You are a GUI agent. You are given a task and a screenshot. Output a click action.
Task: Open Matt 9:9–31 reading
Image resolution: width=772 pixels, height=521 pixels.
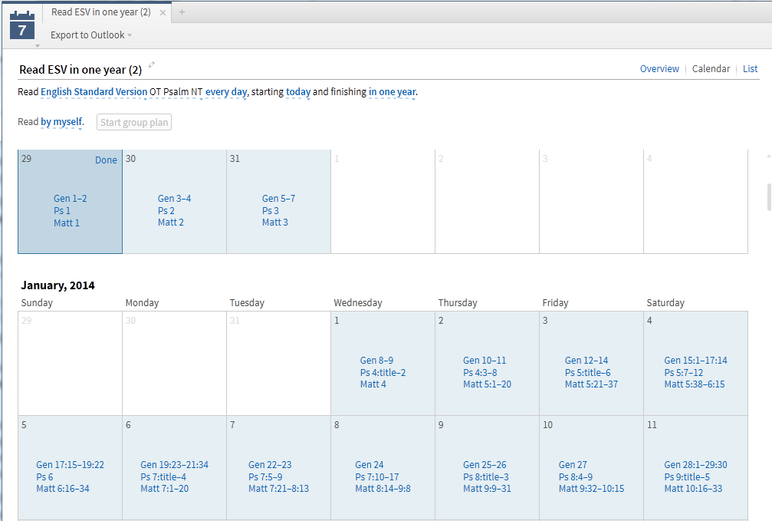point(487,489)
